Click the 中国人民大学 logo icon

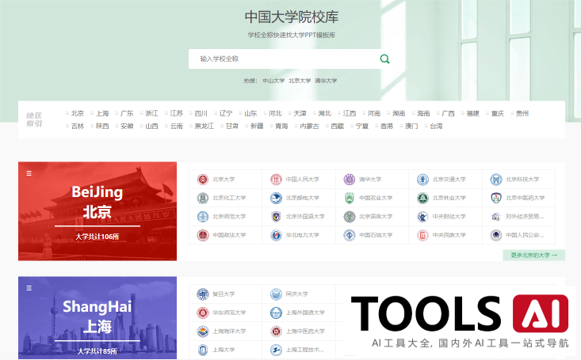click(x=276, y=179)
